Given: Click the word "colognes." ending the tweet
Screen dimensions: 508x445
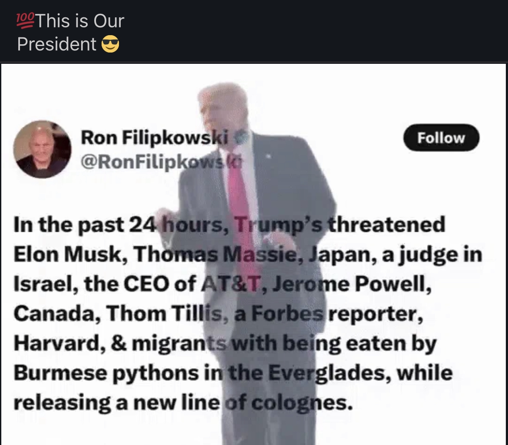Looking at the screenshot, I should 302,403.
